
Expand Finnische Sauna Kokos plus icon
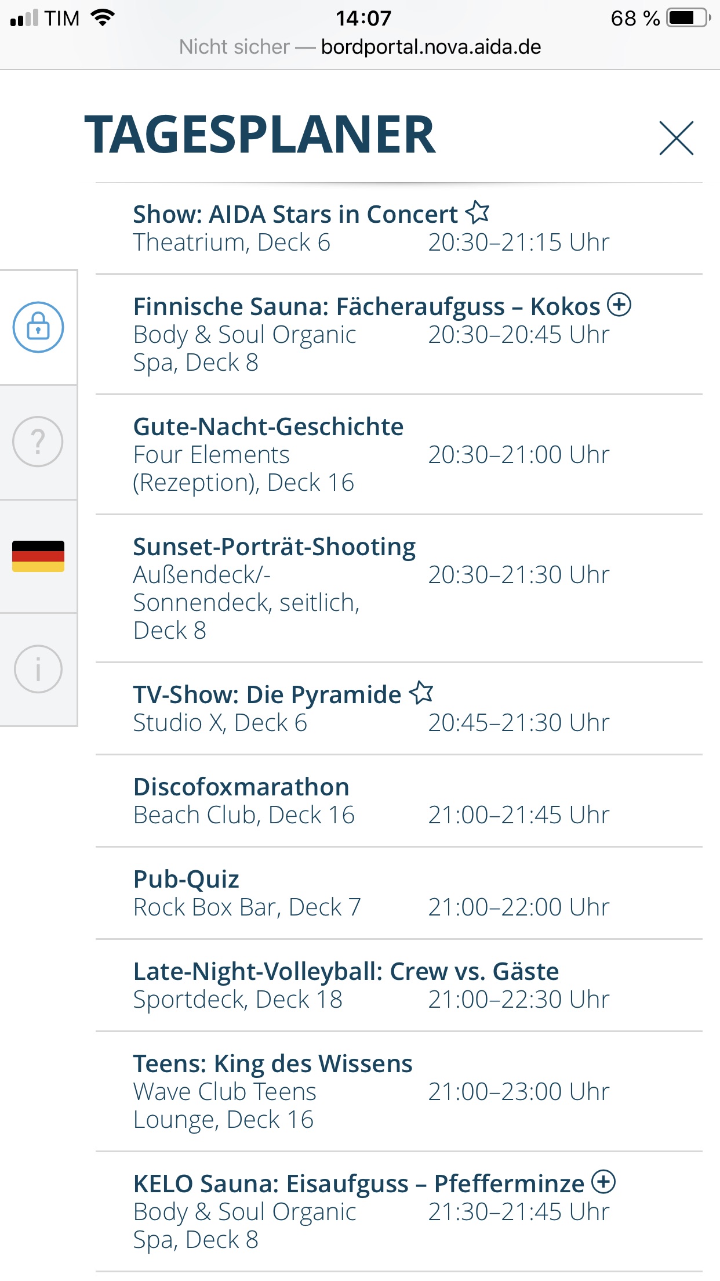(x=619, y=305)
